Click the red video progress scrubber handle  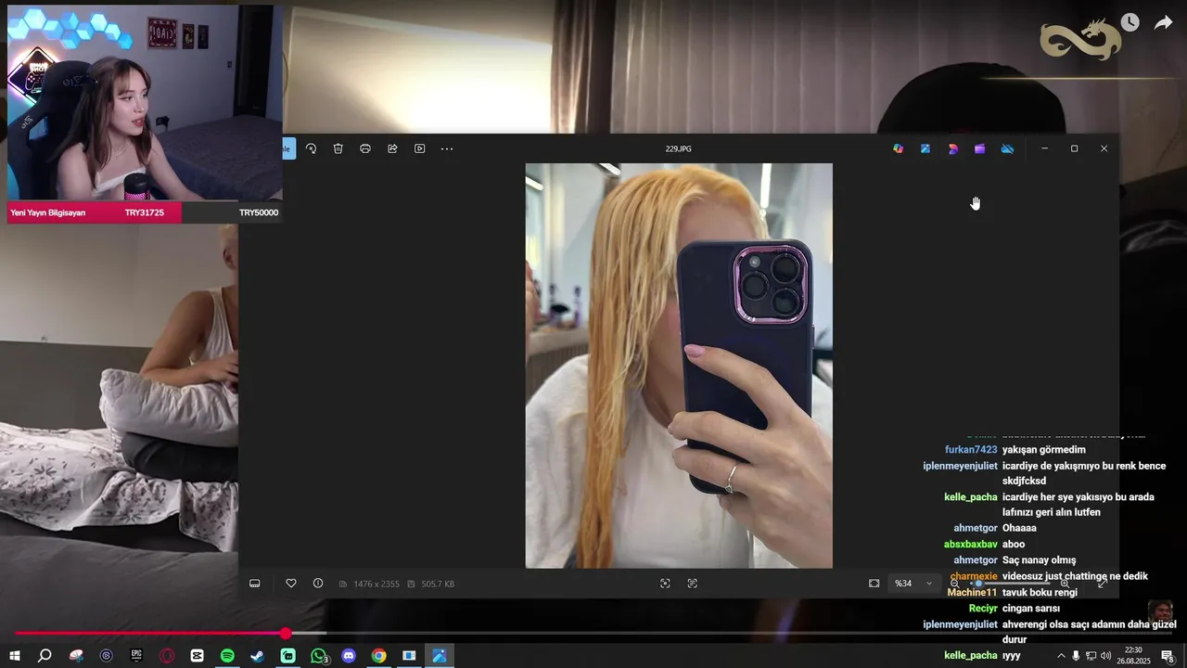pyautogui.click(x=286, y=634)
